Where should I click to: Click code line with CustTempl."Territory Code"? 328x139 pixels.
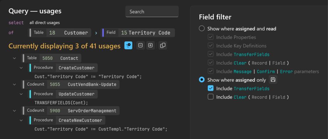click(101, 129)
